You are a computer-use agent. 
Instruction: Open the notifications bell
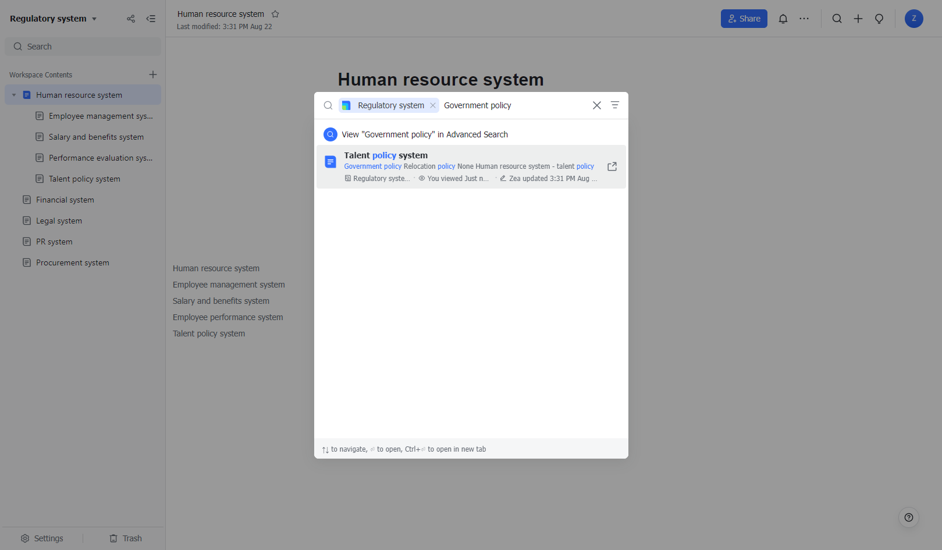pyautogui.click(x=783, y=19)
